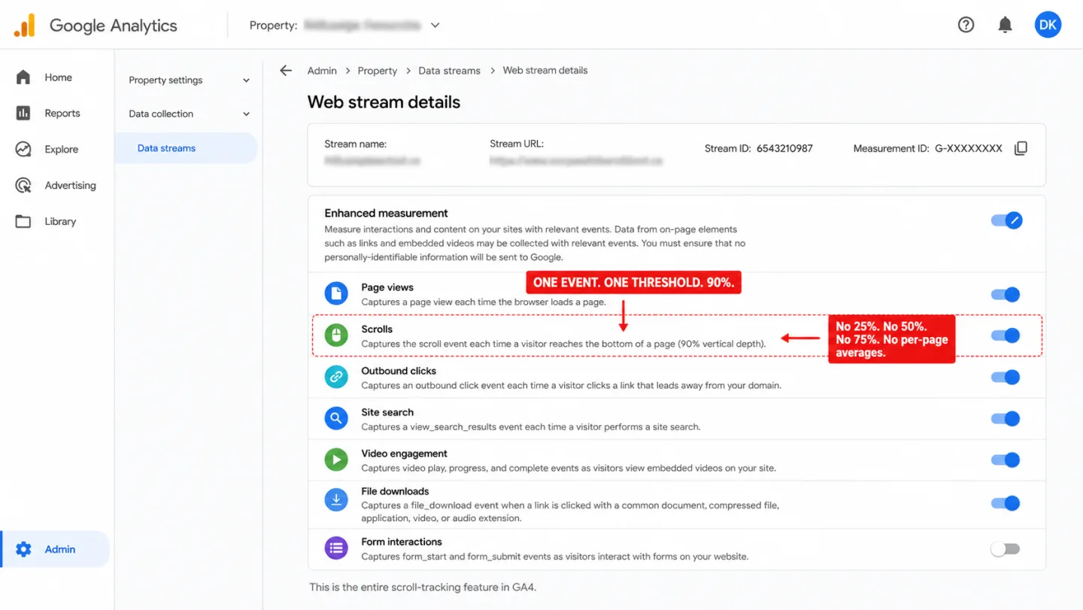Click the Reports bar chart icon
1083x610 pixels.
pyautogui.click(x=23, y=114)
